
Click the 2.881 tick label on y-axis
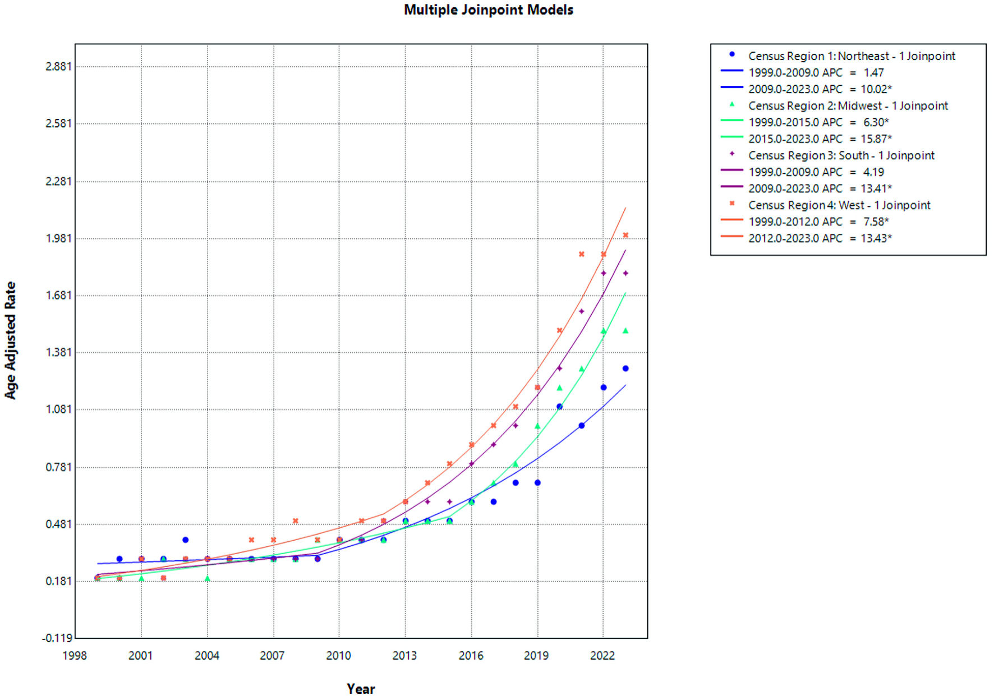tap(58, 67)
